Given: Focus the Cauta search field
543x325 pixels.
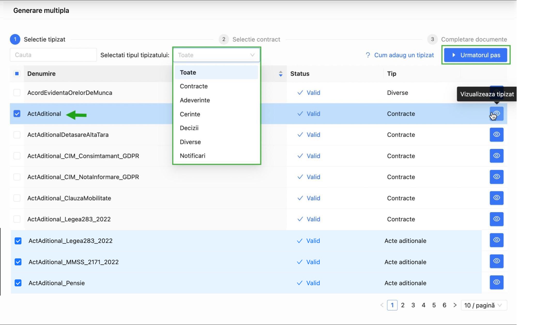Looking at the screenshot, I should pyautogui.click(x=53, y=55).
